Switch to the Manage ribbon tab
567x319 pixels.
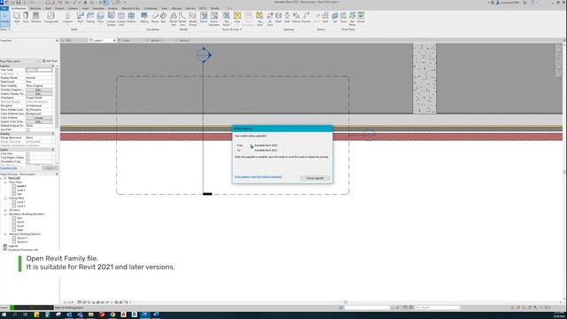point(176,8)
